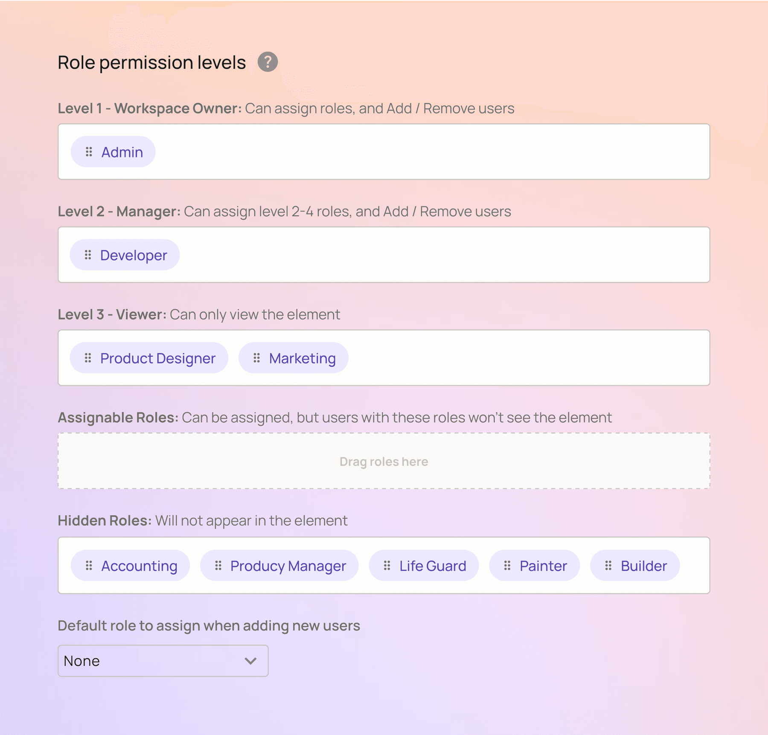Click the Marketing role label
The image size is (768, 735).
(302, 358)
